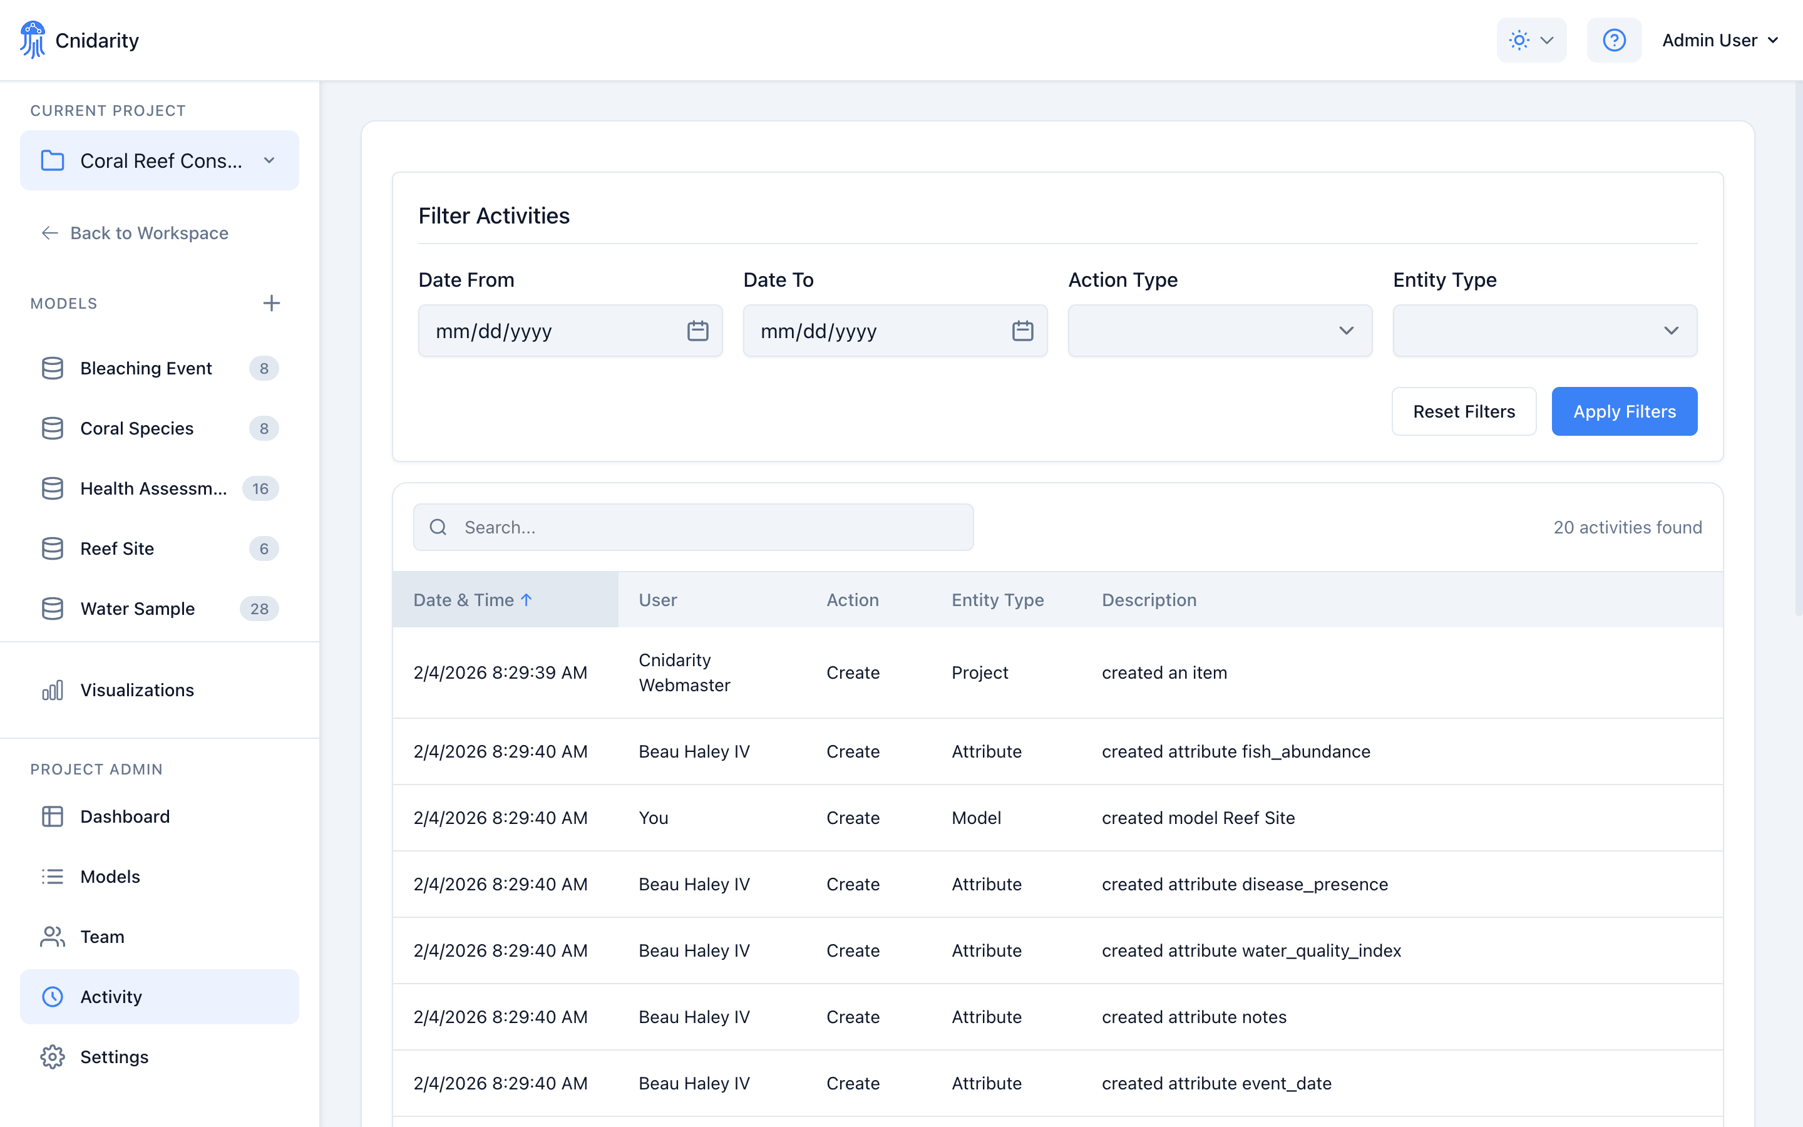Click the Apply Filters button
Image resolution: width=1803 pixels, height=1127 pixels.
tap(1624, 411)
